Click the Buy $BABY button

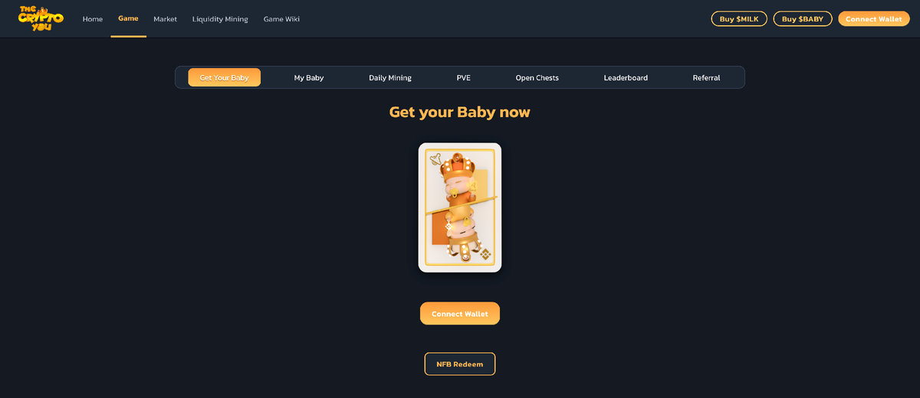pos(803,19)
